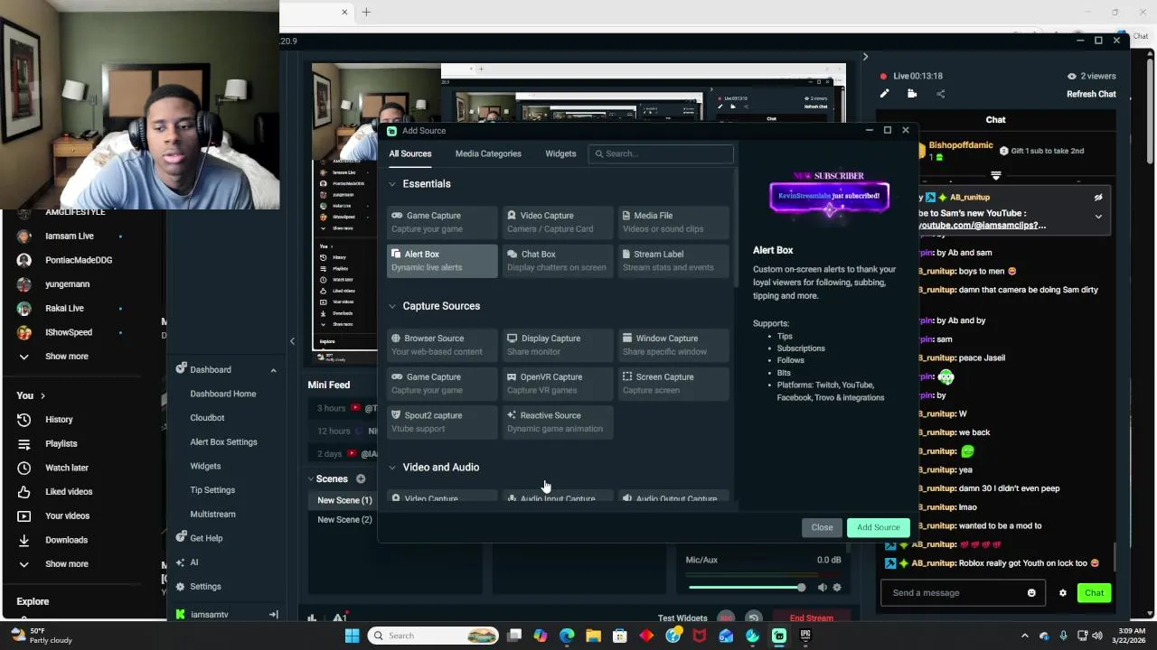Select the Chat Box source

point(558,261)
